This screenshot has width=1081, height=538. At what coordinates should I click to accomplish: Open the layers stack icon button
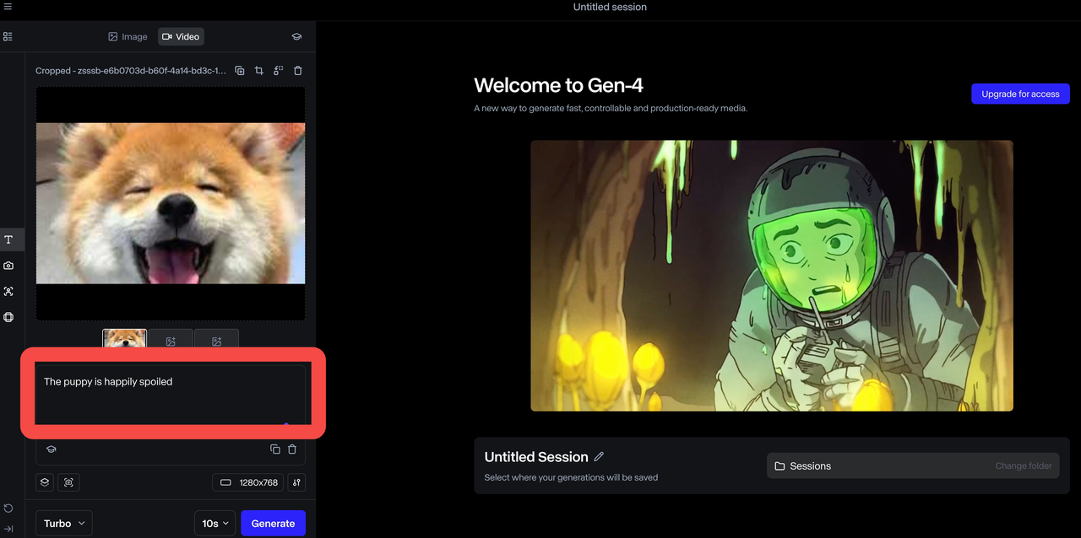46,482
